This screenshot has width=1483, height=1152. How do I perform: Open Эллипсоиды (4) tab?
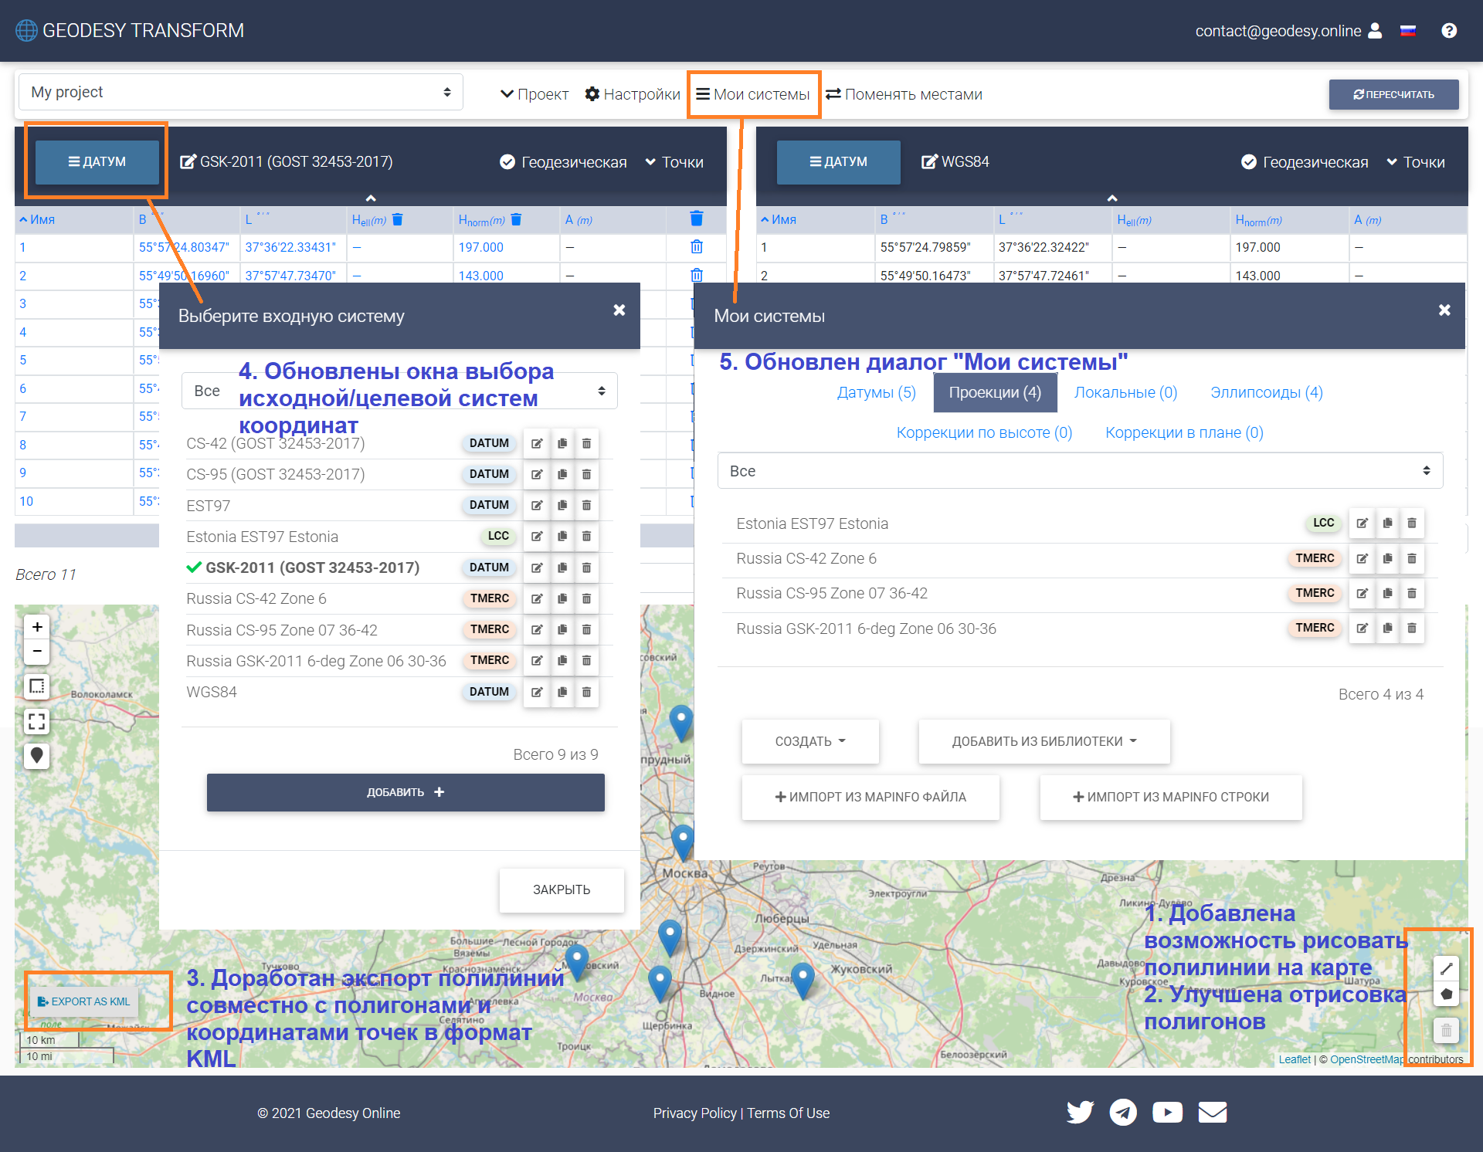coord(1266,392)
